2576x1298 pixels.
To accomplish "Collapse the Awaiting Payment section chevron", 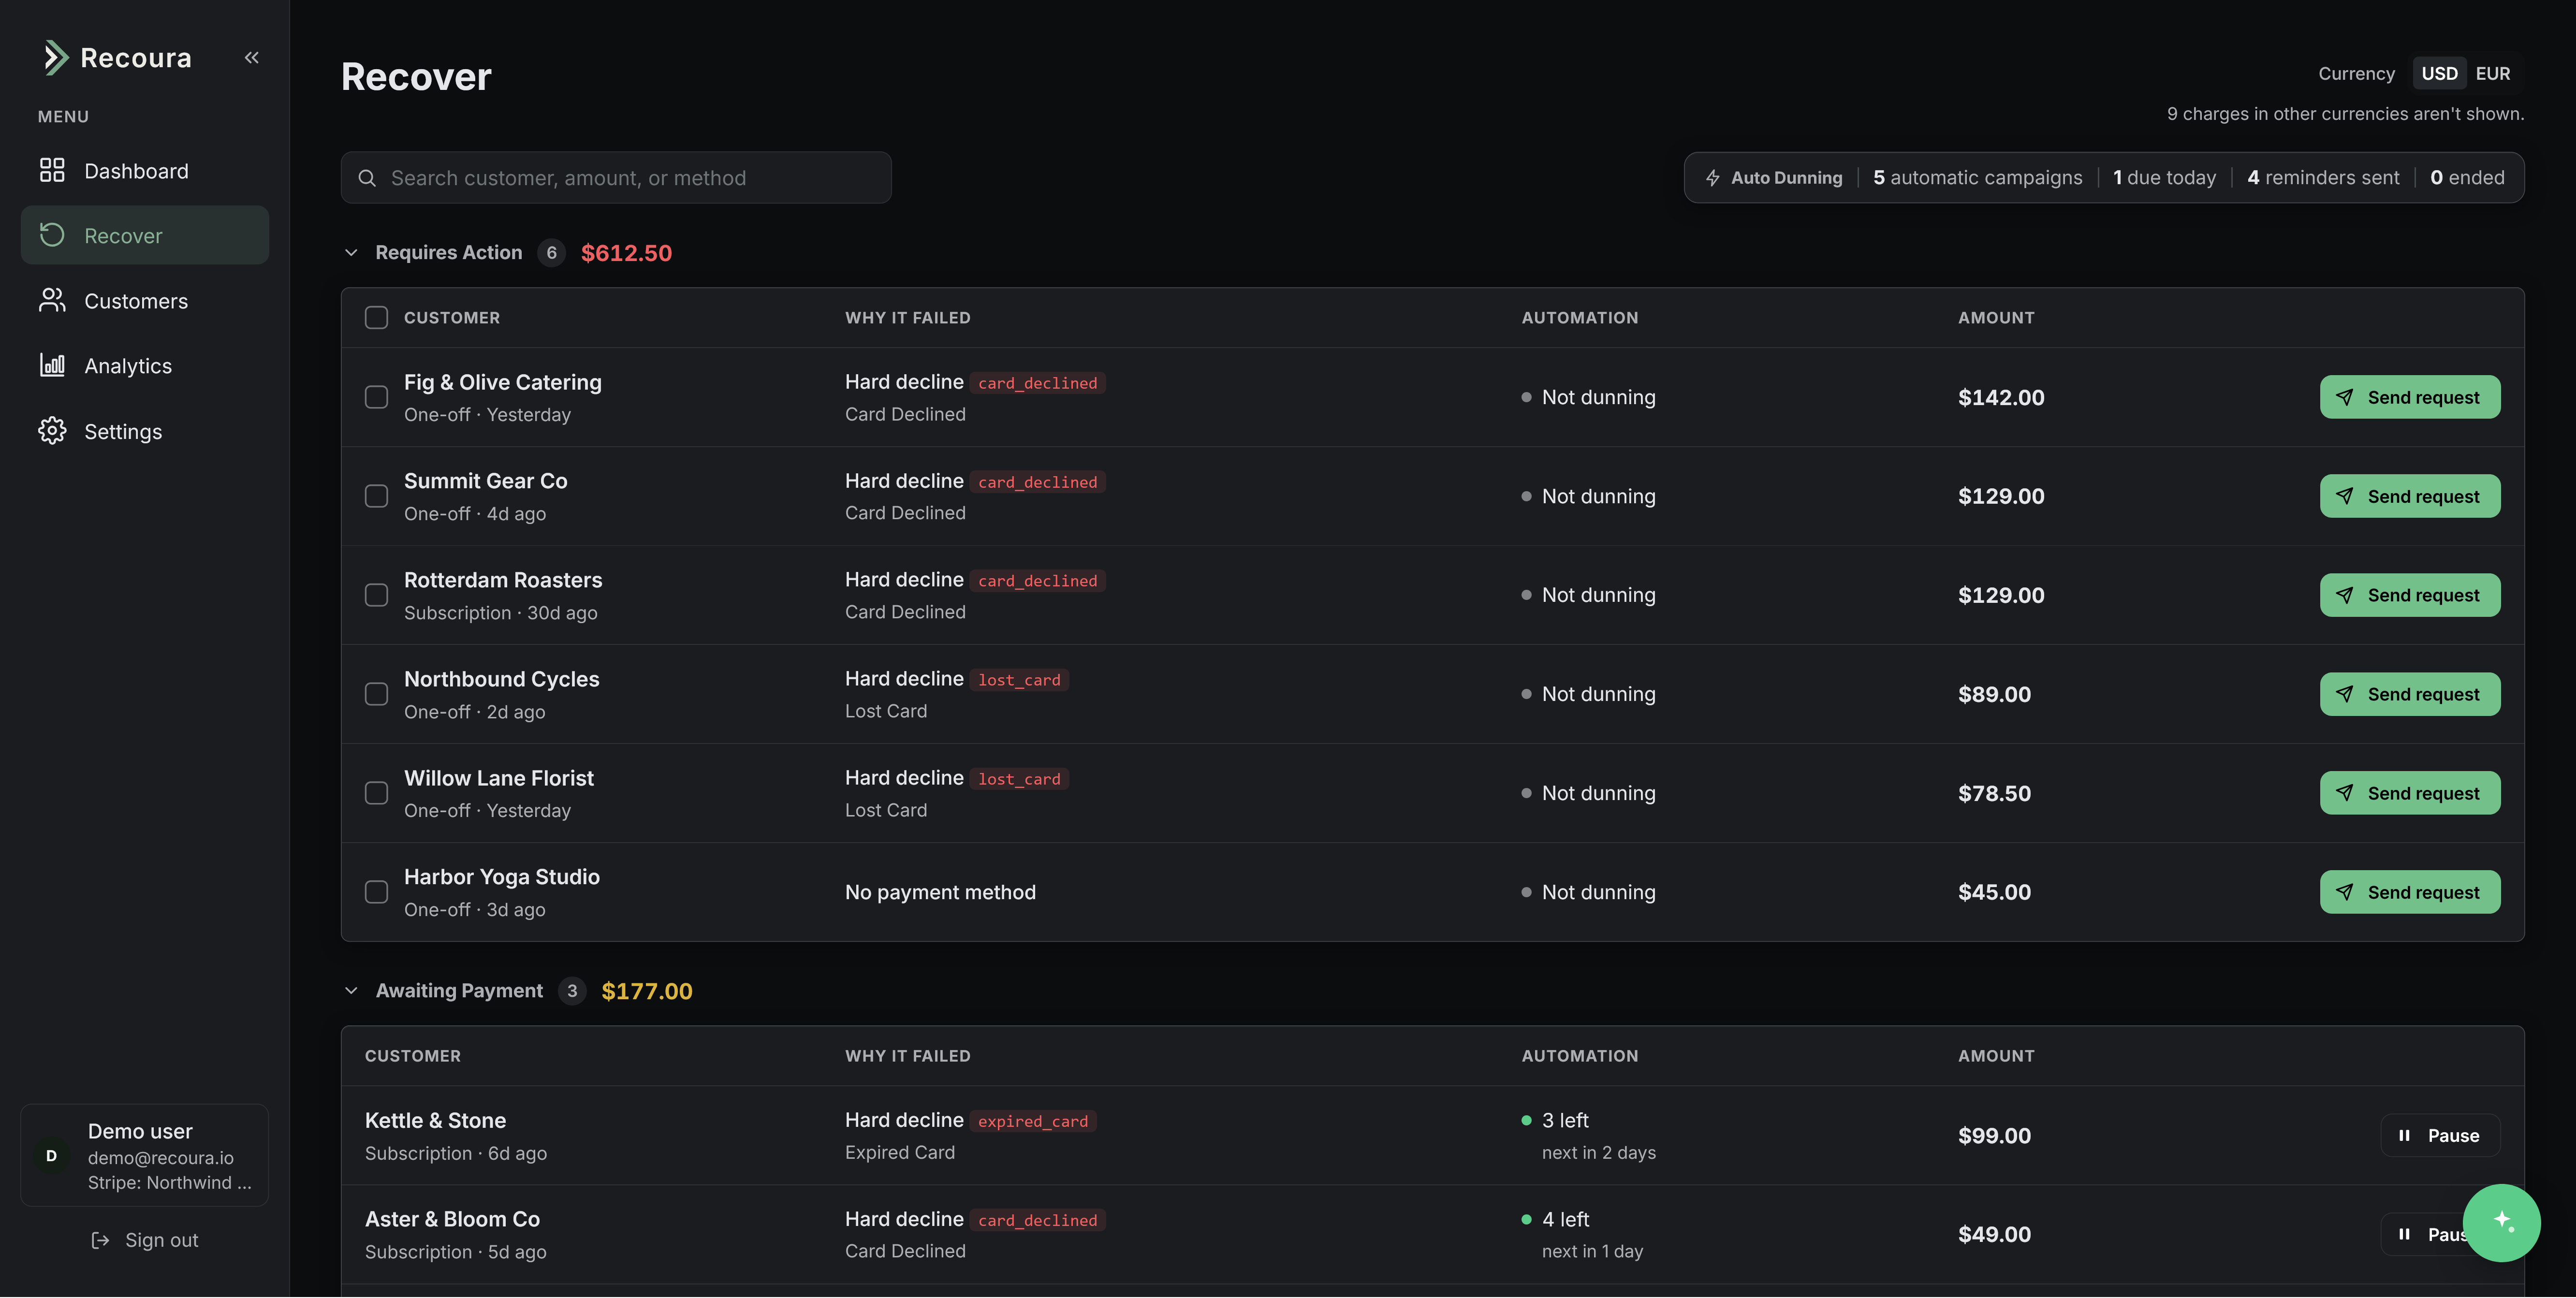I will [x=351, y=991].
